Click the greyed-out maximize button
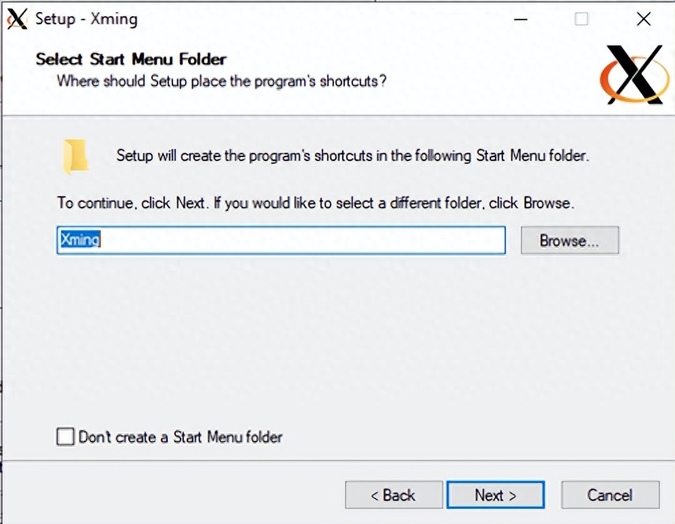The image size is (675, 524). [581, 19]
